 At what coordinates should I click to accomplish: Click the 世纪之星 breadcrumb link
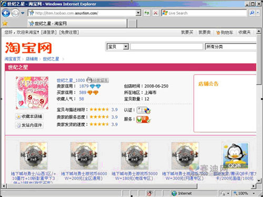click(x=51, y=59)
